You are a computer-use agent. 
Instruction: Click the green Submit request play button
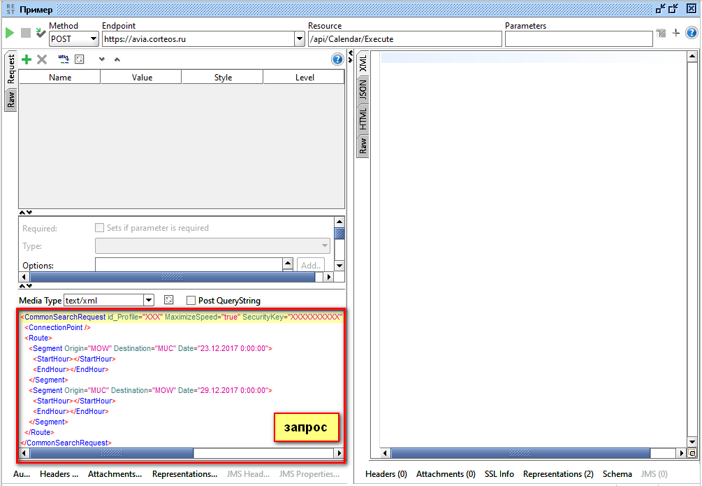tap(9, 33)
